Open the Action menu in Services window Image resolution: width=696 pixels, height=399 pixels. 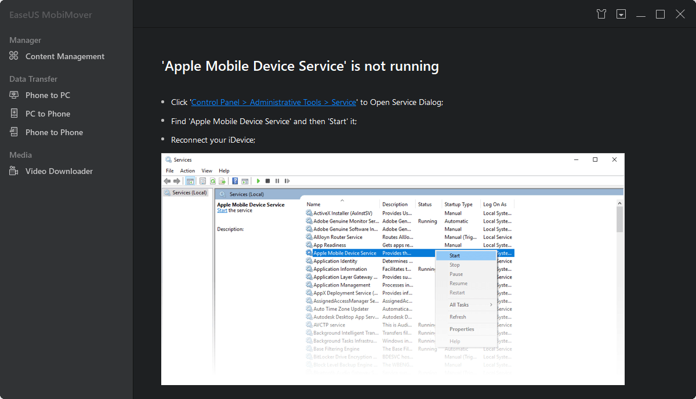[x=187, y=171]
